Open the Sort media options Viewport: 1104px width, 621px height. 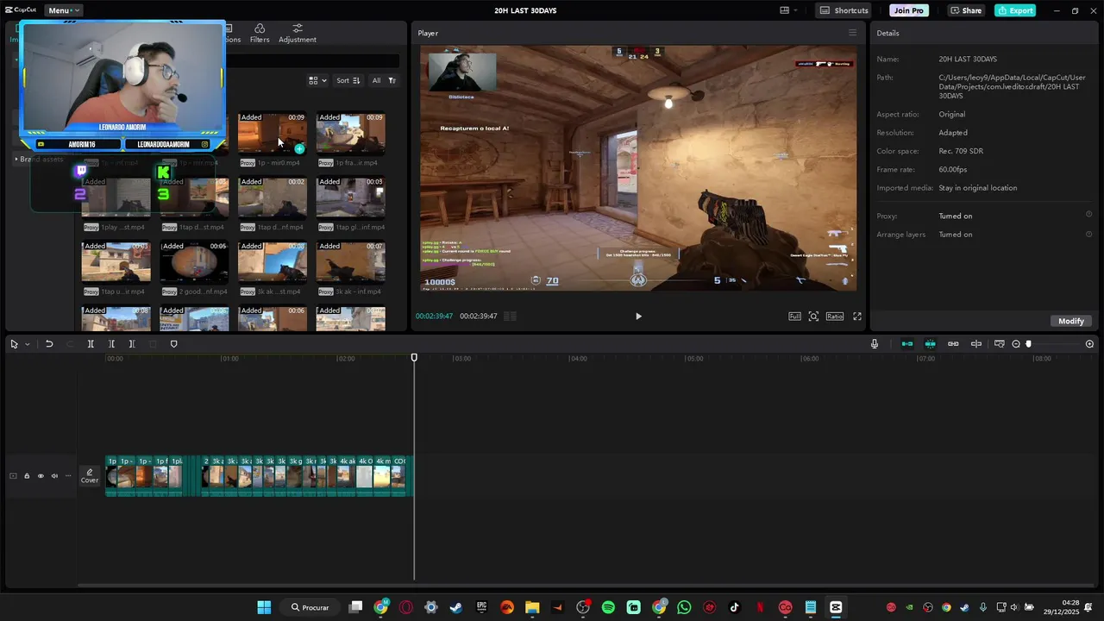coord(348,80)
